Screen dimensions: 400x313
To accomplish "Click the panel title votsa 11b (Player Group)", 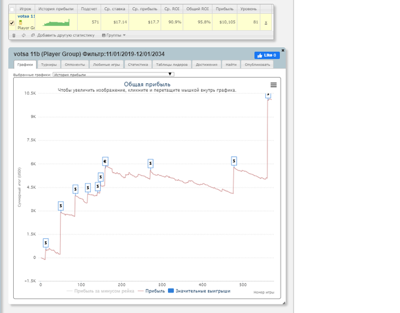I will [x=47, y=54].
